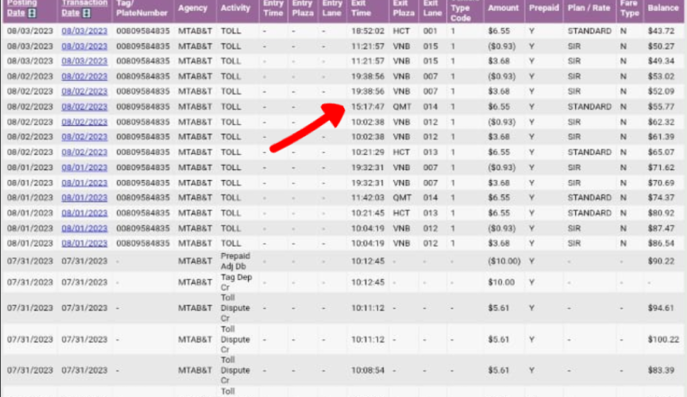Open 08/02/2023 transaction link with balance $62.32

pyautogui.click(x=84, y=122)
